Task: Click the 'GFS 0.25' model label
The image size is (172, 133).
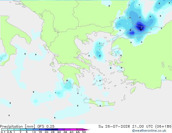Action: coord(46,126)
